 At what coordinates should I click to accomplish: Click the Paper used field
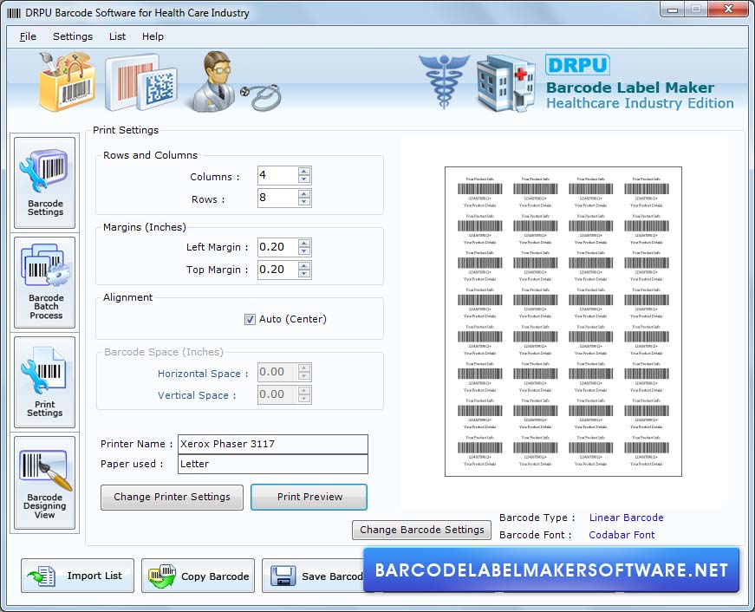[273, 464]
